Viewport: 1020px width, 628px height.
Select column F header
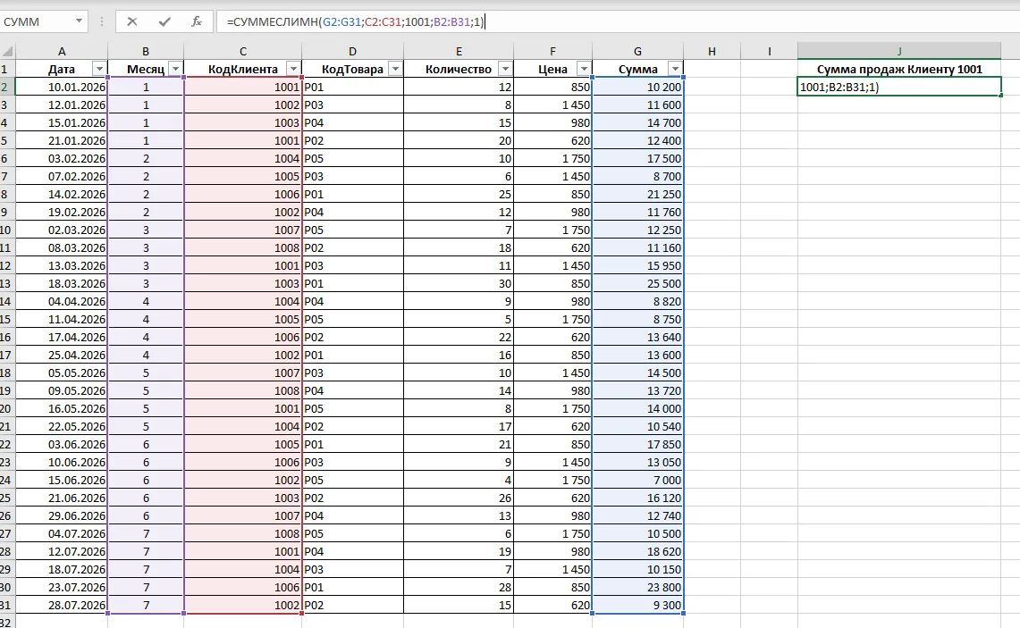click(553, 51)
